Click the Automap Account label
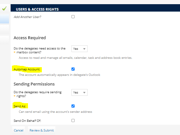The width and height of the screenshot is (180, 135). (x=27, y=69)
